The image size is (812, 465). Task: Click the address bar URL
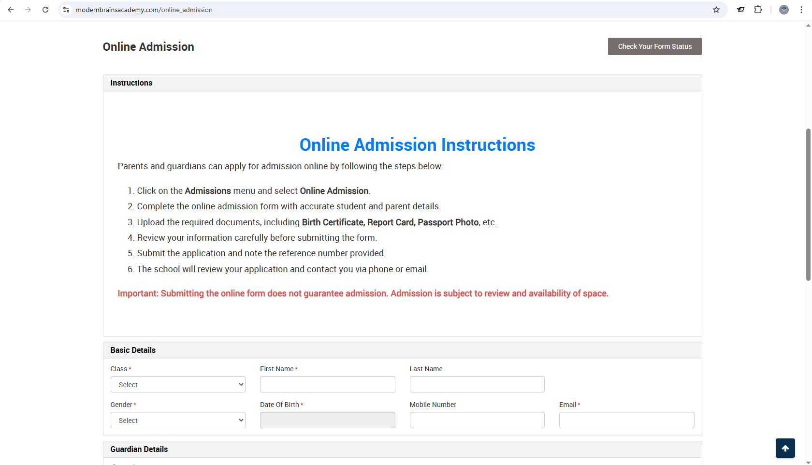click(144, 10)
